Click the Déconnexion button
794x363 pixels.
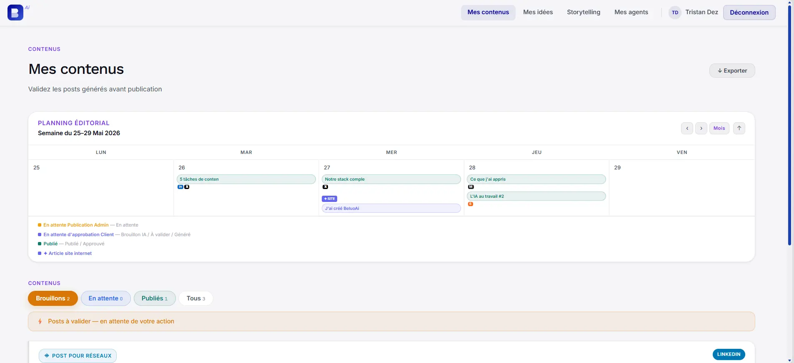(x=749, y=13)
